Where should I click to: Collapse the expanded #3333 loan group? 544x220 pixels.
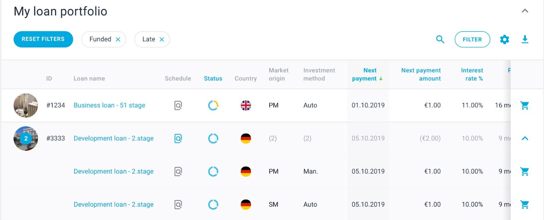coord(525,139)
